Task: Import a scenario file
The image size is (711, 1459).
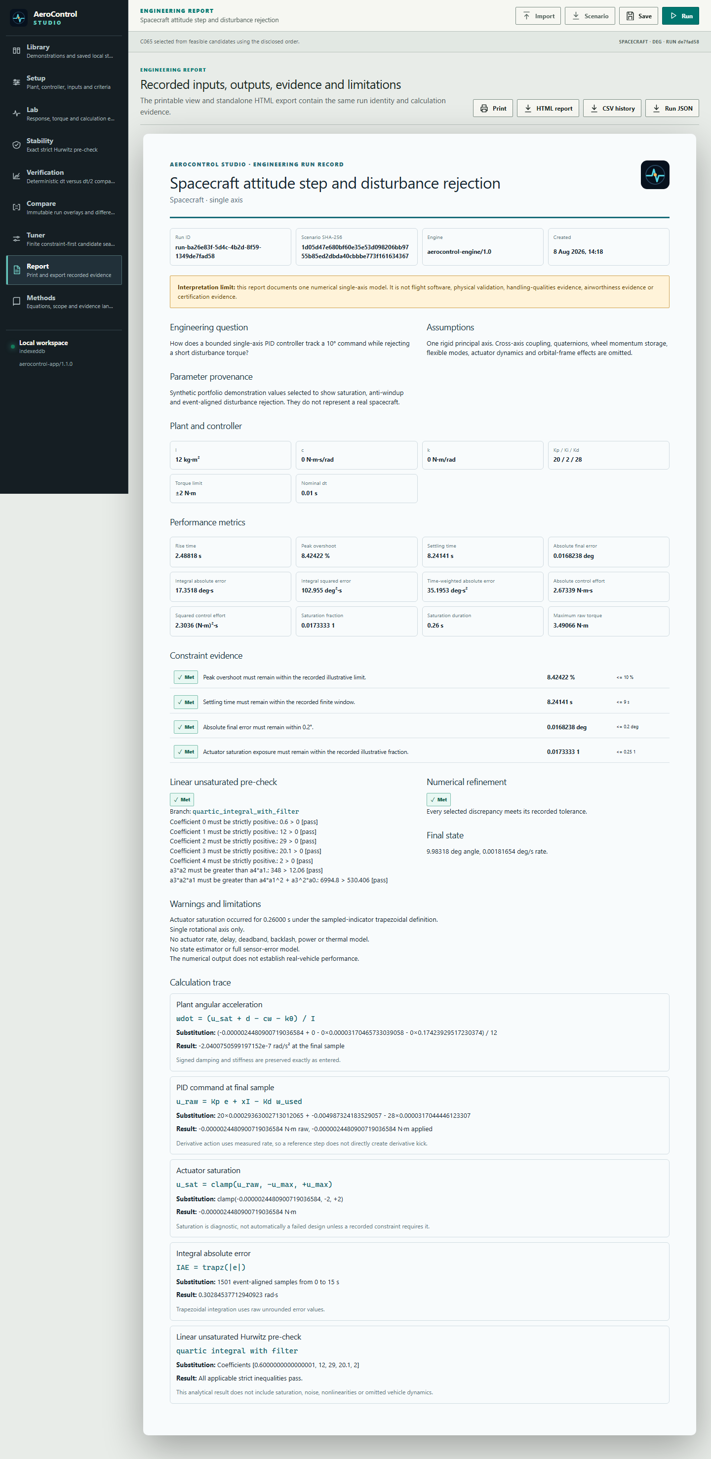Action: (x=538, y=16)
